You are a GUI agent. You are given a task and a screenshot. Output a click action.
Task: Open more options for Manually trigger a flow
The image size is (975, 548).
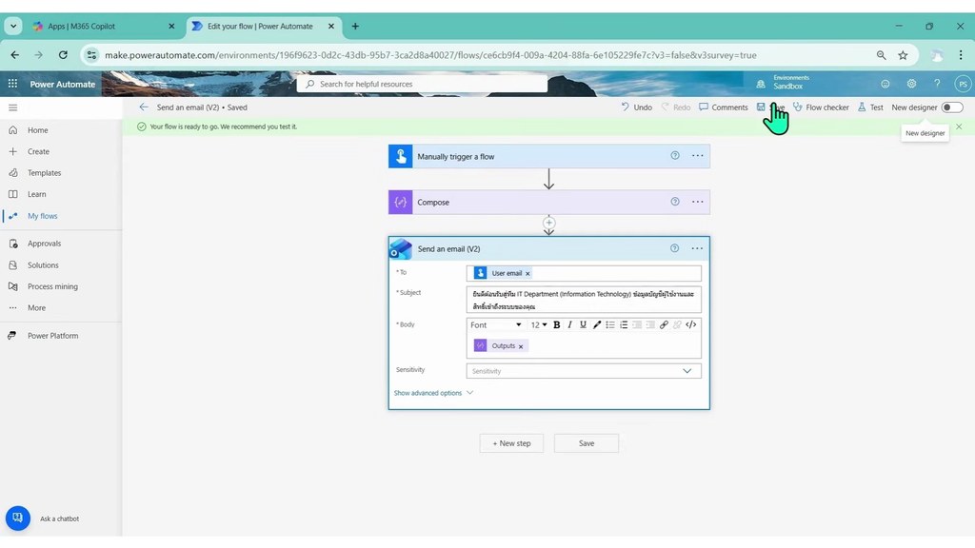click(698, 156)
